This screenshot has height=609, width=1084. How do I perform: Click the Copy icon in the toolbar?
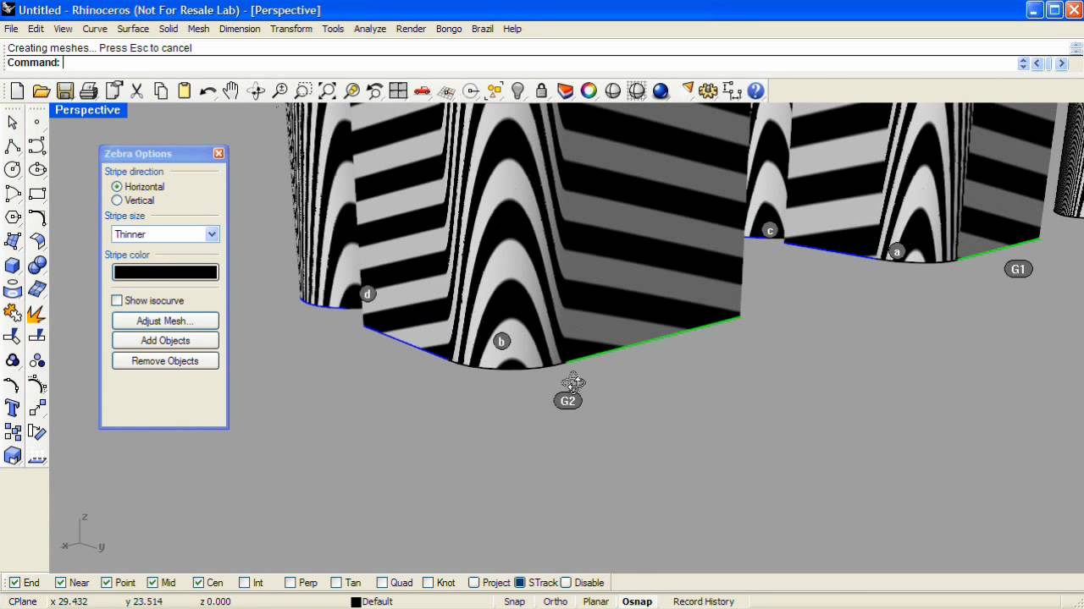pyautogui.click(x=161, y=91)
